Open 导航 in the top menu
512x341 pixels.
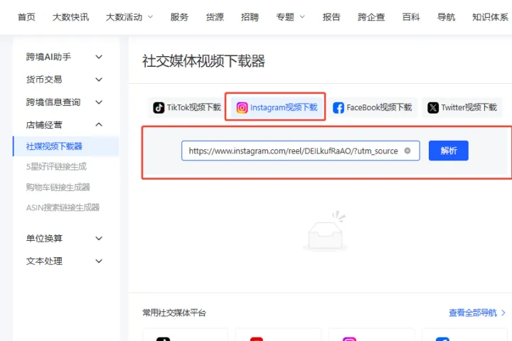point(446,17)
